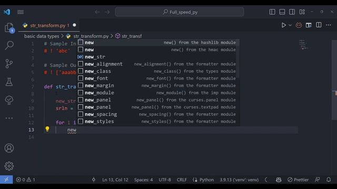Viewport: 337px width, 189px height.
Task: Click 'Ln 13, Col 12' cursor position
Action: [x=115, y=180]
